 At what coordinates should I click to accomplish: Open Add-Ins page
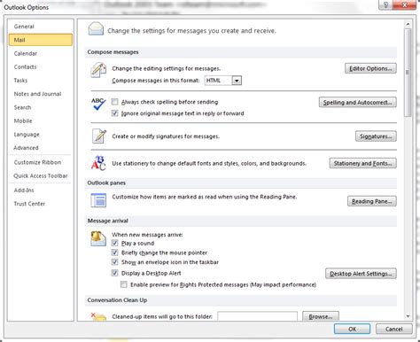point(41,190)
